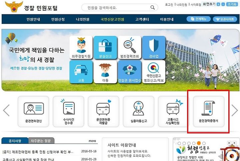This screenshot has height=161, width=240.
Task: Select the 분실신고 bag icon tile
Action: click(105, 48)
